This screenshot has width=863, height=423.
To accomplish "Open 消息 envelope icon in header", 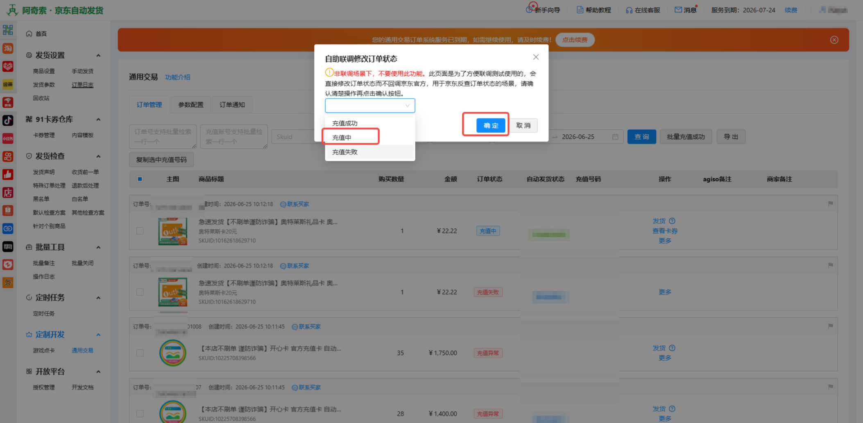I will pos(678,10).
